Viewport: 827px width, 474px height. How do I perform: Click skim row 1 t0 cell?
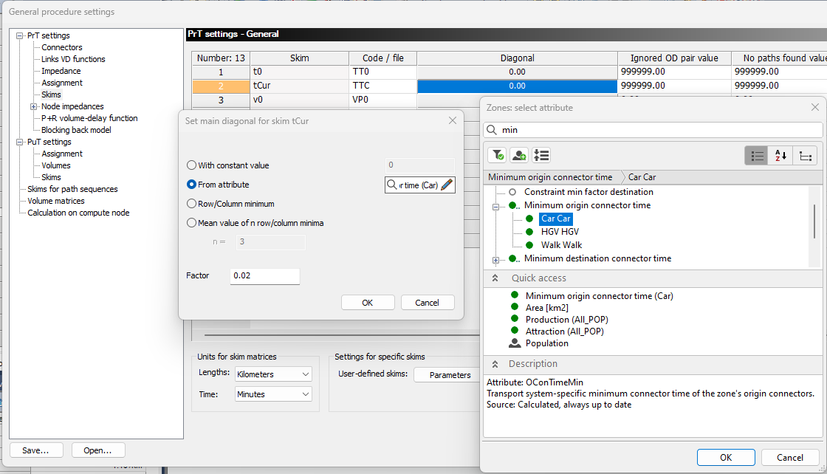point(300,72)
